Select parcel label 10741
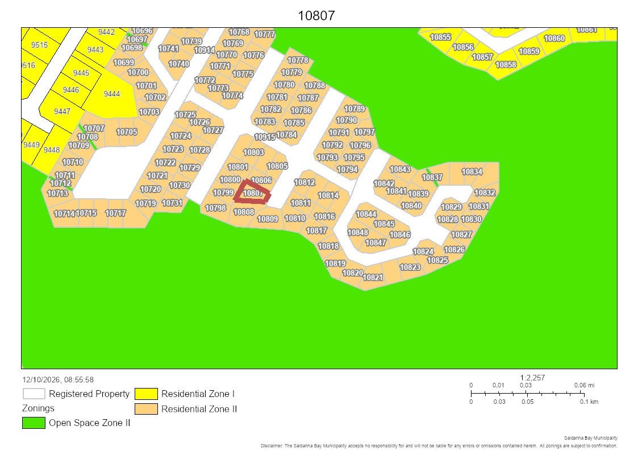Viewport: 638px width, 451px height. [x=169, y=49]
